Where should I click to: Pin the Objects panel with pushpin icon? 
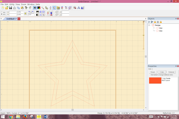pyautogui.click(x=176, y=19)
